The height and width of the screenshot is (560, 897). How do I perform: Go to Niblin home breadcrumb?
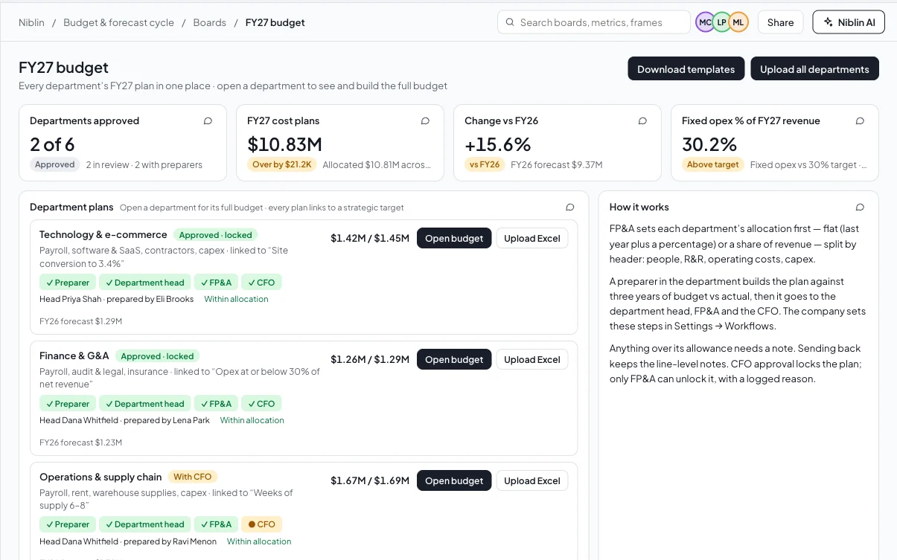(31, 22)
